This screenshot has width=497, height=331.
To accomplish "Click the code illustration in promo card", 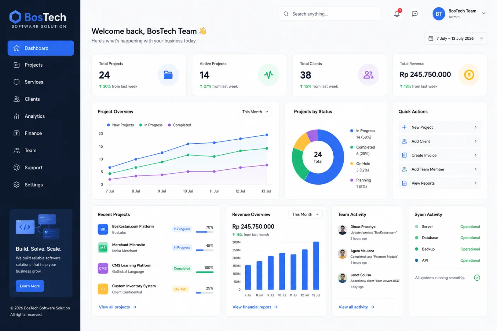I will click(37, 226).
